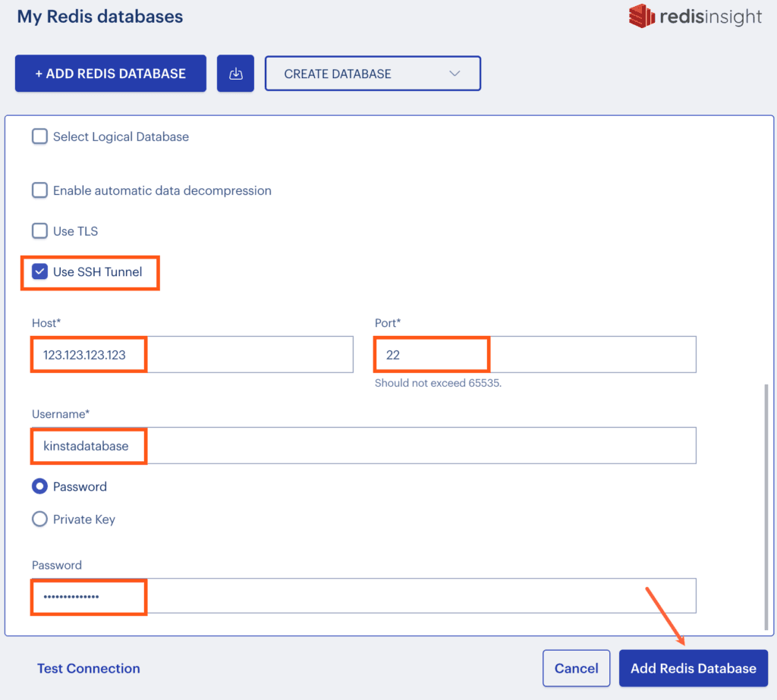
Task: Click the Test Connection link
Action: click(x=89, y=668)
